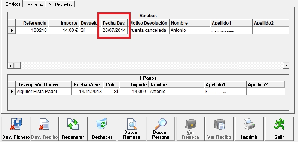Viewport: 299px width, 142px height.
Task: Click the Importe header in Recibos
Action: coord(64,23)
